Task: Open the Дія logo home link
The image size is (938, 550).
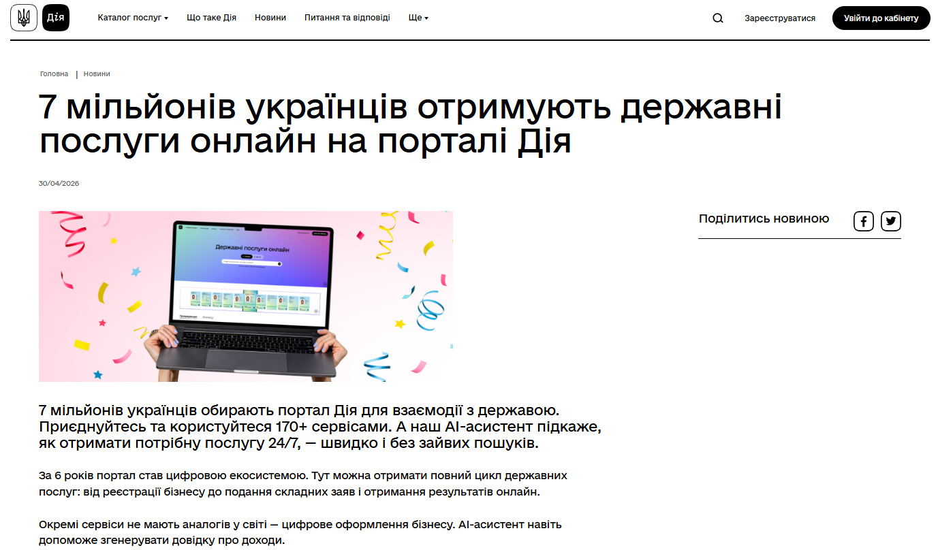Action: [56, 18]
